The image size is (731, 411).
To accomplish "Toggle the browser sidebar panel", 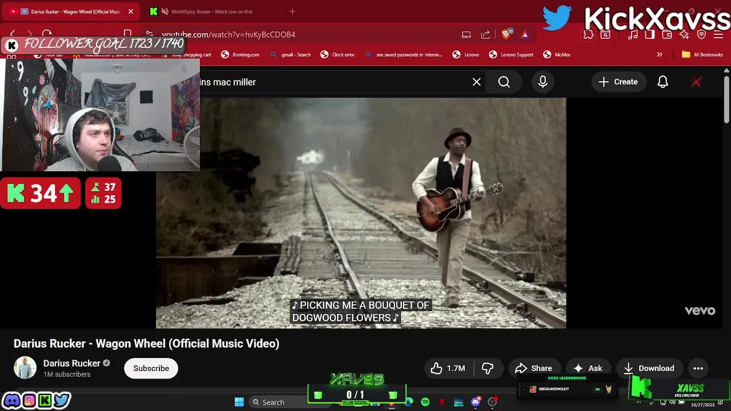I will coord(650,35).
